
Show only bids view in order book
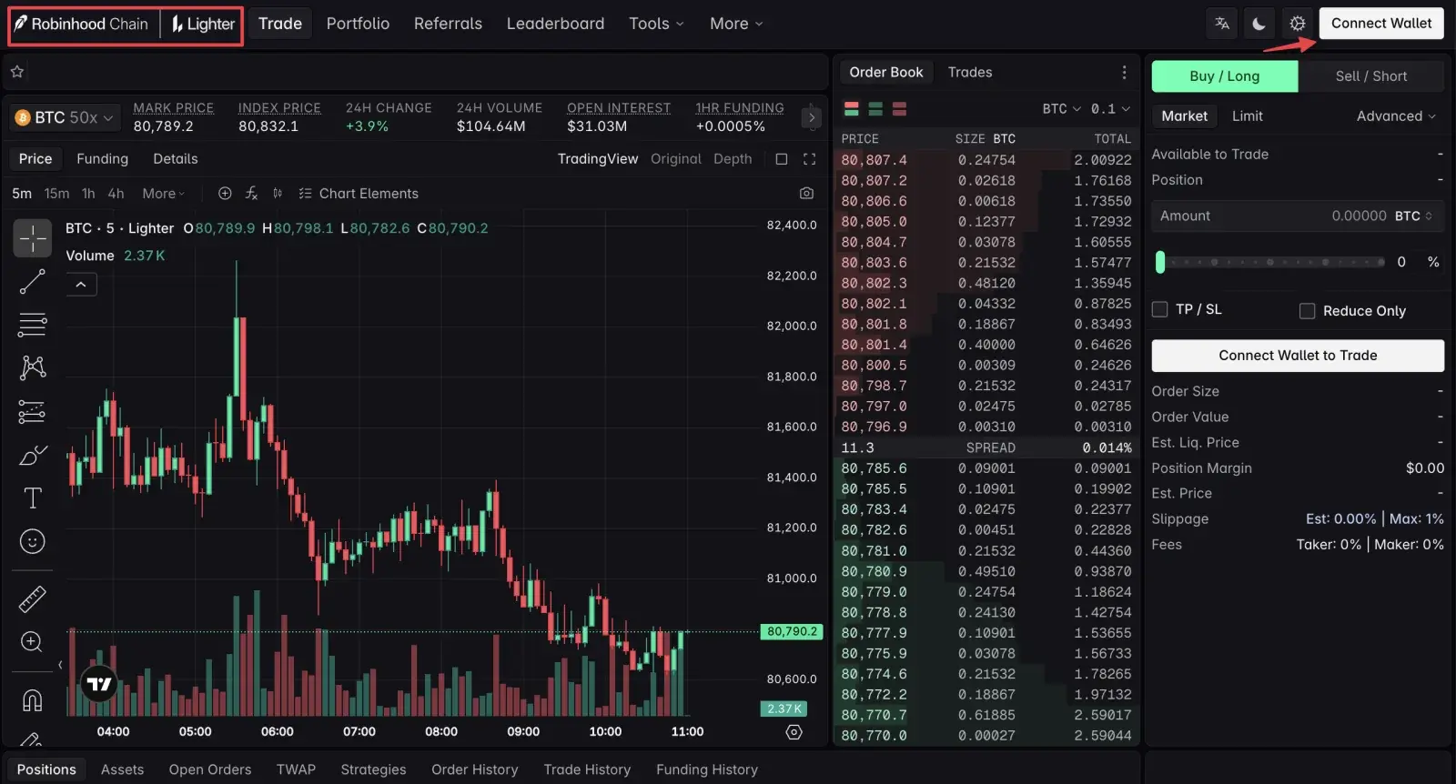pos(875,109)
